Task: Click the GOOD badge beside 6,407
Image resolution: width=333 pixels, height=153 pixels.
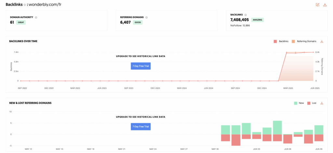Action: [138, 22]
